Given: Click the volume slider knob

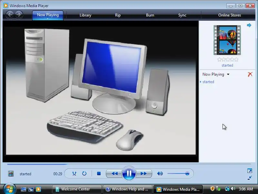Looking at the screenshot, I should click(187, 173).
